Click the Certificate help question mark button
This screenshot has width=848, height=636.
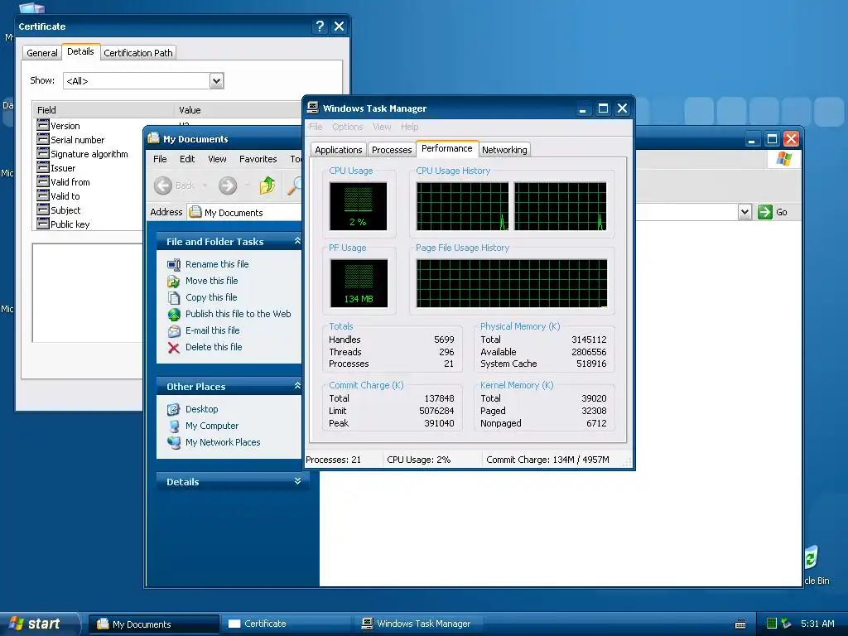click(x=320, y=26)
